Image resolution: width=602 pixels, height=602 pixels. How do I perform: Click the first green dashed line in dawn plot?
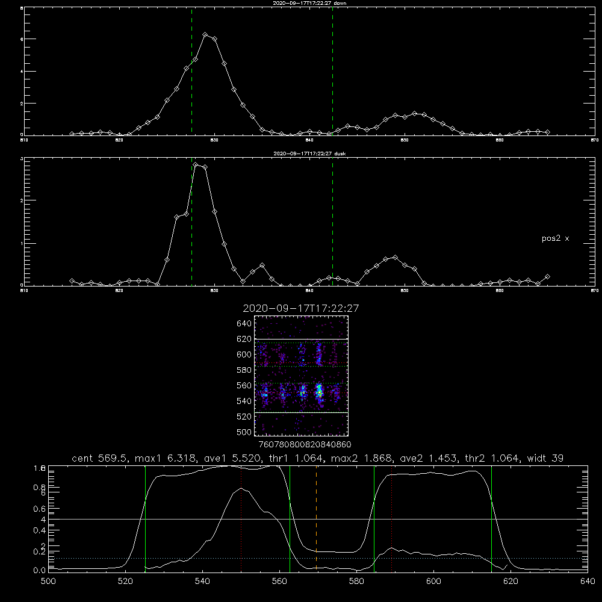[191, 72]
